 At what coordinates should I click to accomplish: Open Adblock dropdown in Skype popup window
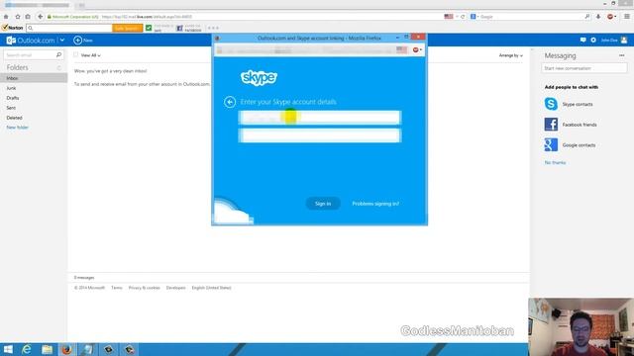417,49
